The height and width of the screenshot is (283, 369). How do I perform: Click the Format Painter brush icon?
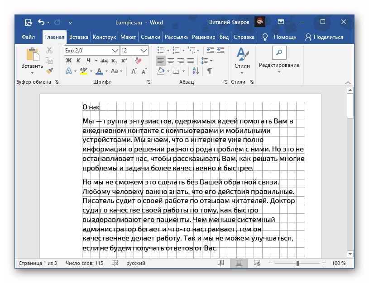49,71
